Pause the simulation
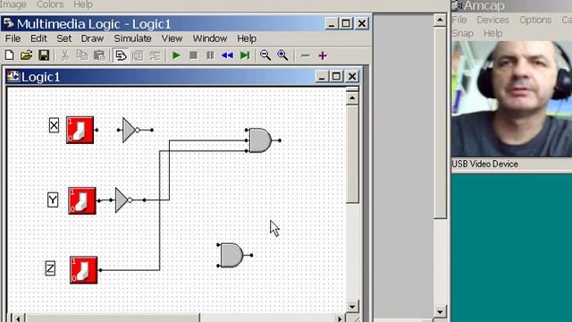Screen dimensions: 572x322 pyautogui.click(x=210, y=55)
